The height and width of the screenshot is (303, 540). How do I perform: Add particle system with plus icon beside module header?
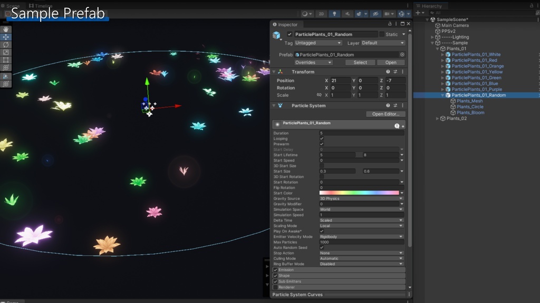[403, 126]
